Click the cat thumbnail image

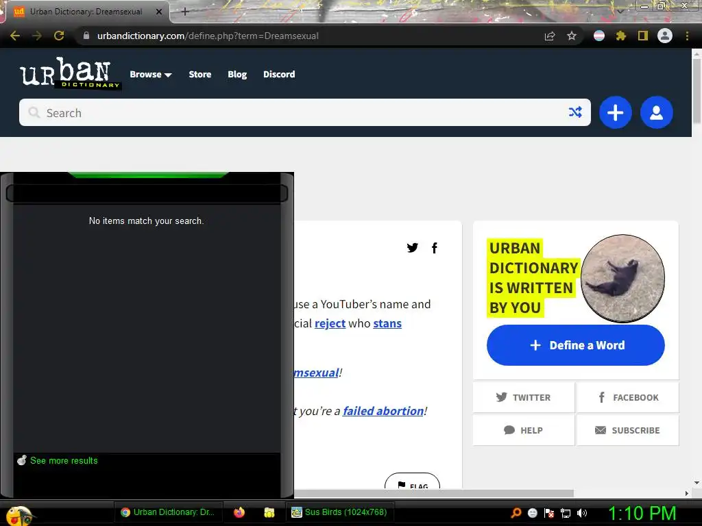point(622,278)
